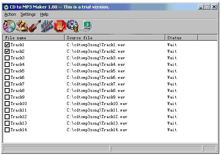The image size is (220, 155).
Task: Uncheck the Track2 checkbox
Action: (7, 52)
